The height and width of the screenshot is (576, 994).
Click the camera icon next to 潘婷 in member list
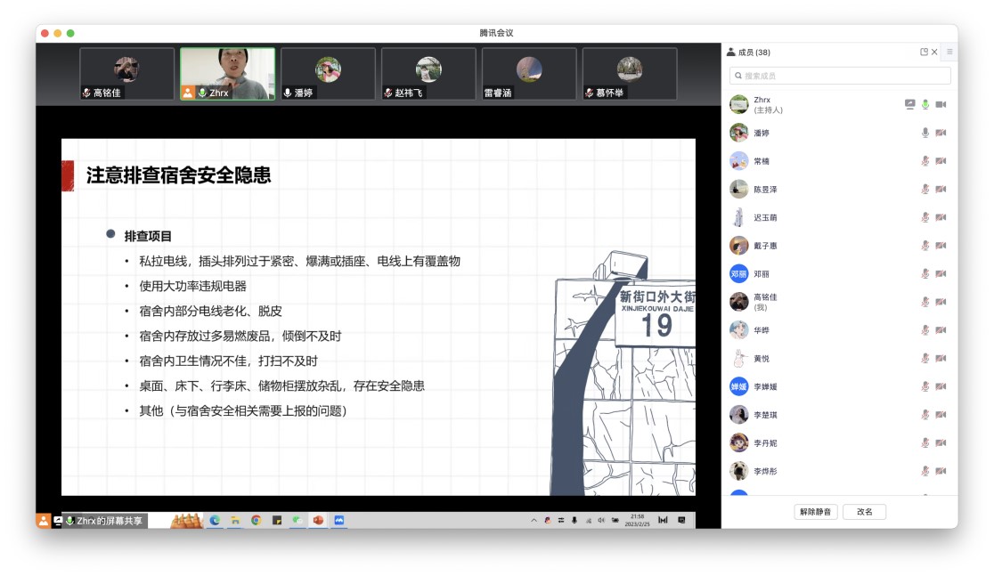click(940, 133)
